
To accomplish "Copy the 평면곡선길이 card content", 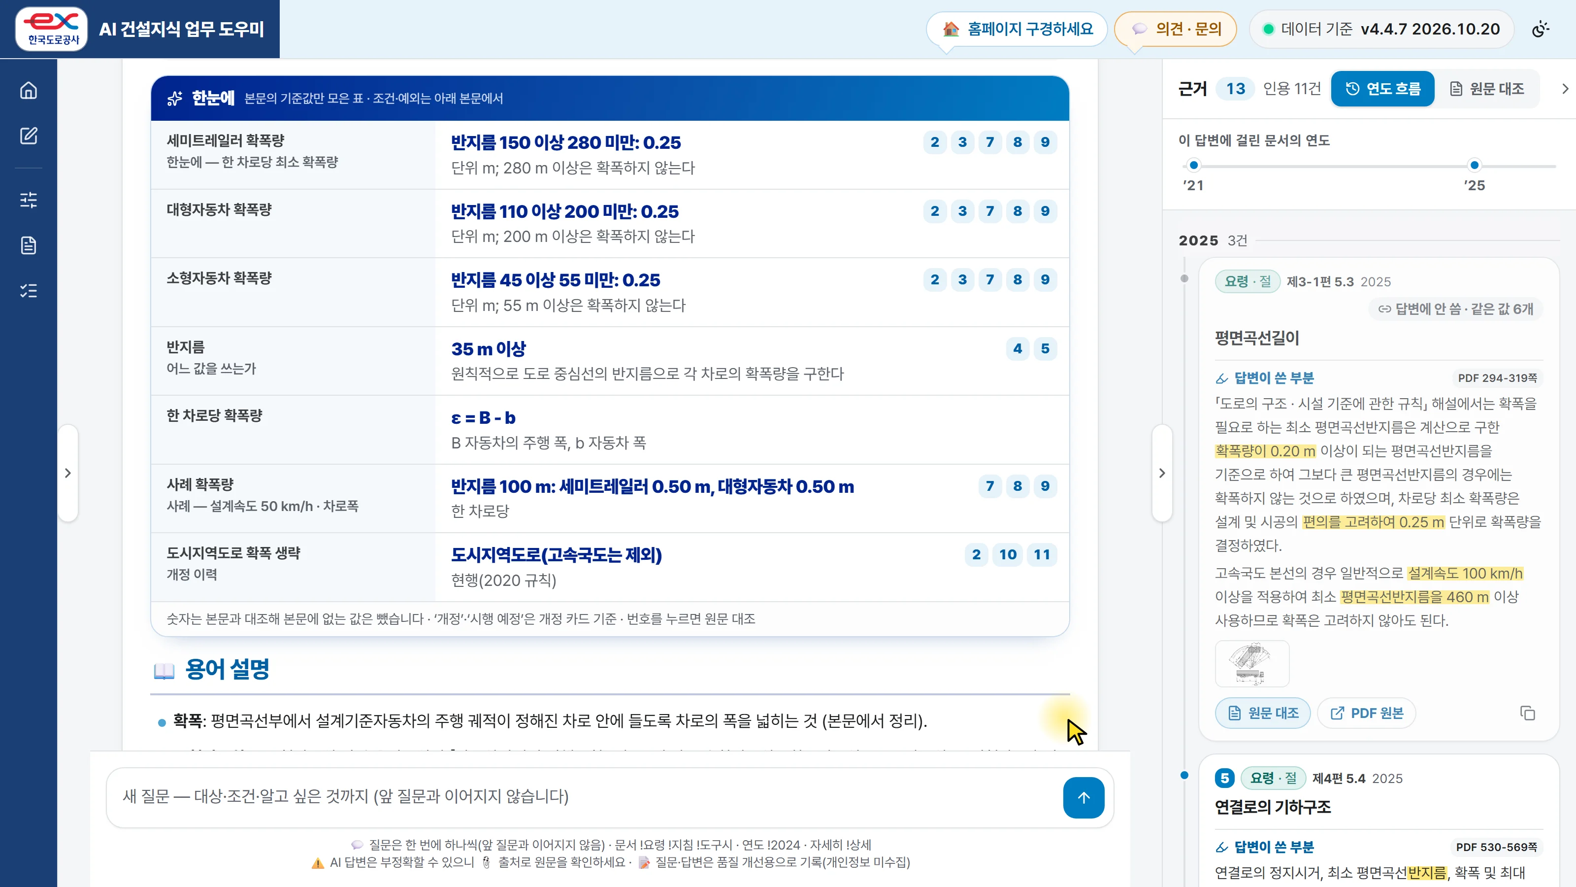I will 1528,713.
